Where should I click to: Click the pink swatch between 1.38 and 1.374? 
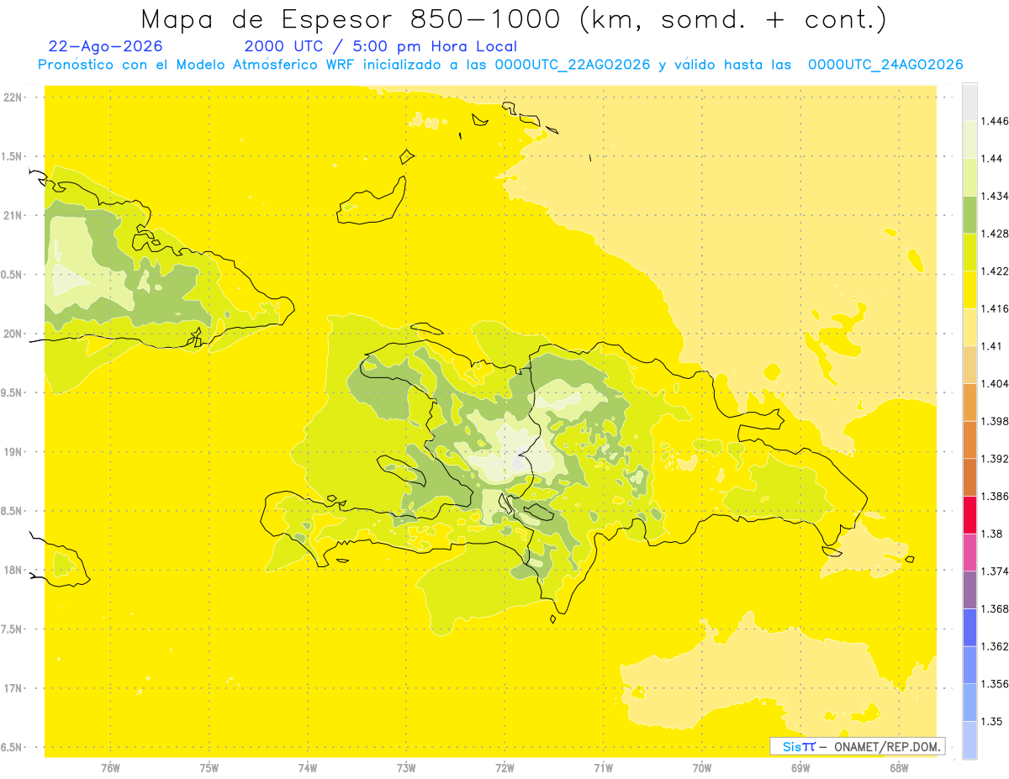[969, 551]
